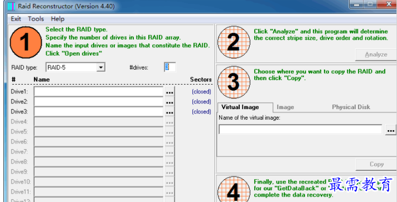397x202 pixels.
Task: Click the #drives number field
Action: pyautogui.click(x=170, y=67)
